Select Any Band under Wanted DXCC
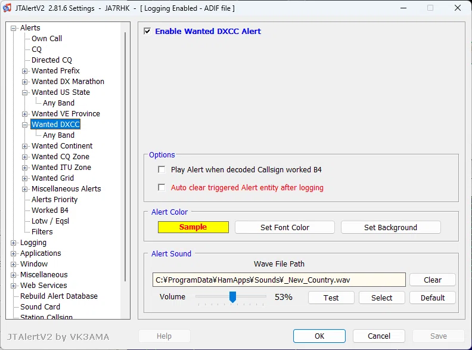 pos(58,135)
